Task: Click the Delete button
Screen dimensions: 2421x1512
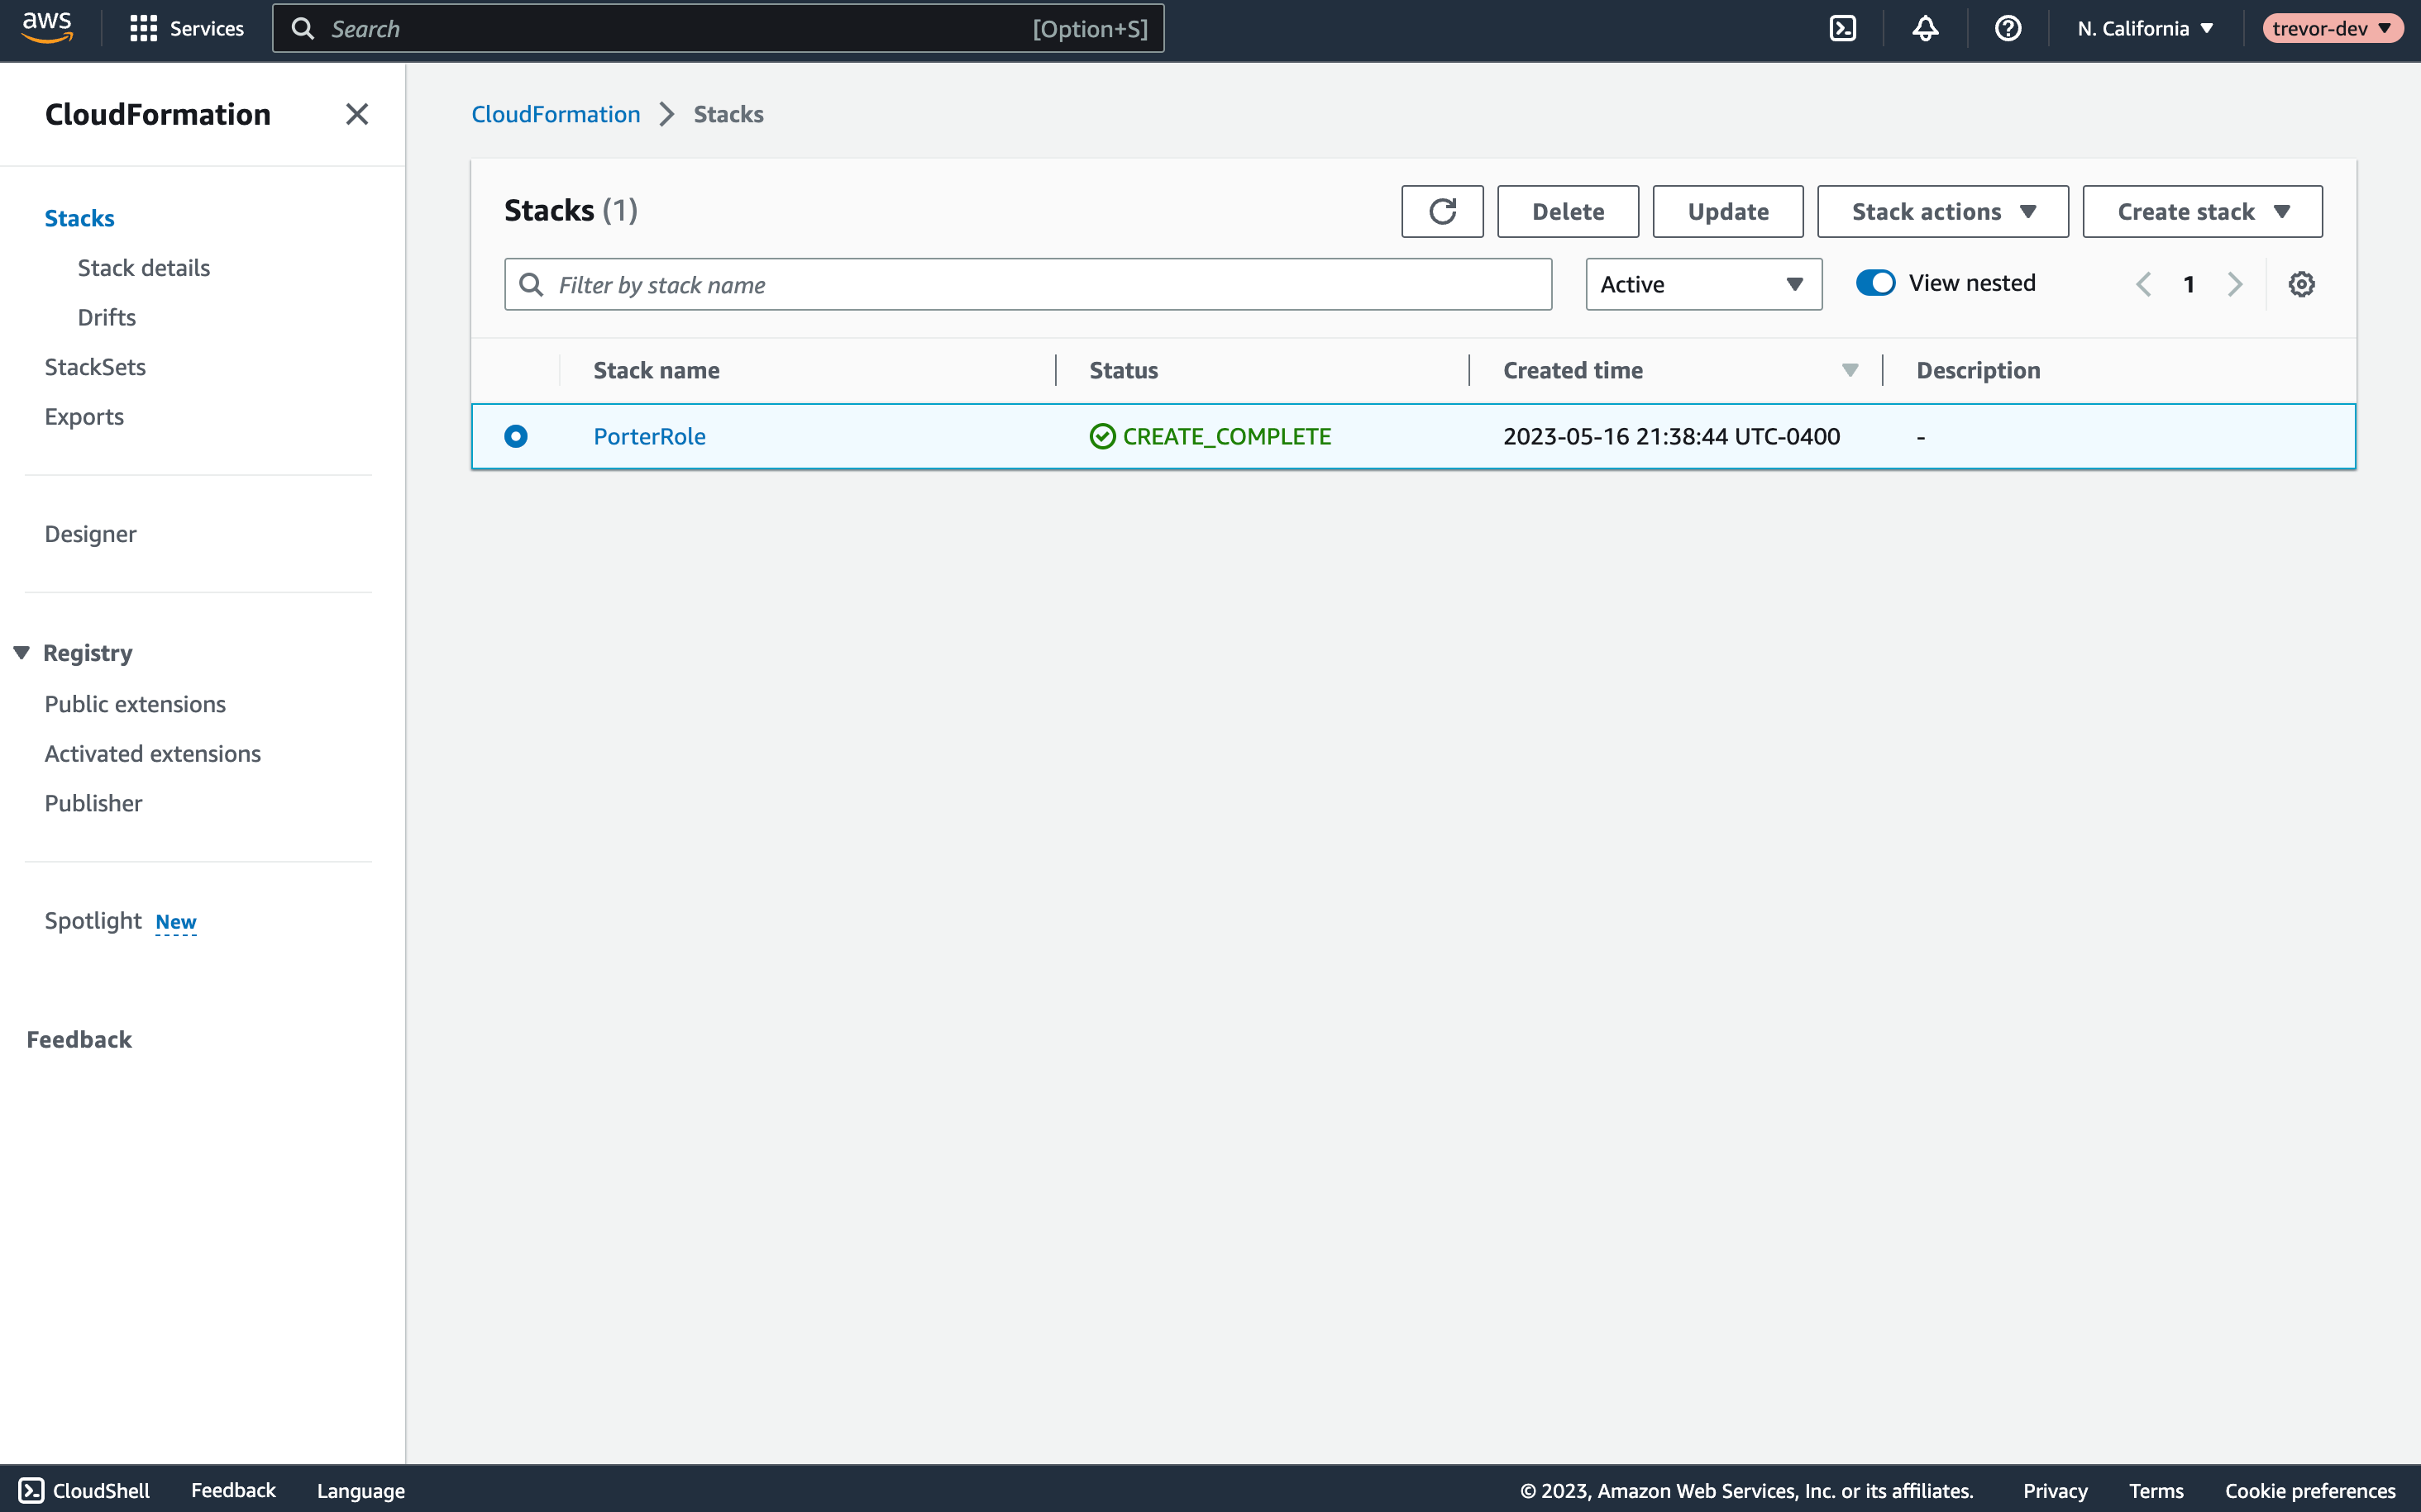Action: [1568, 211]
